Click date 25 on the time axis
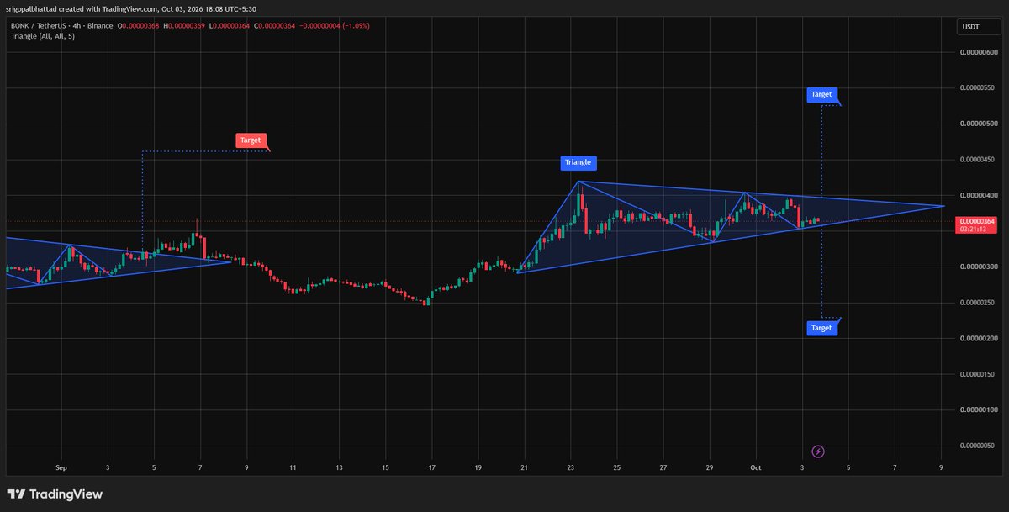1009x512 pixels. tap(617, 467)
